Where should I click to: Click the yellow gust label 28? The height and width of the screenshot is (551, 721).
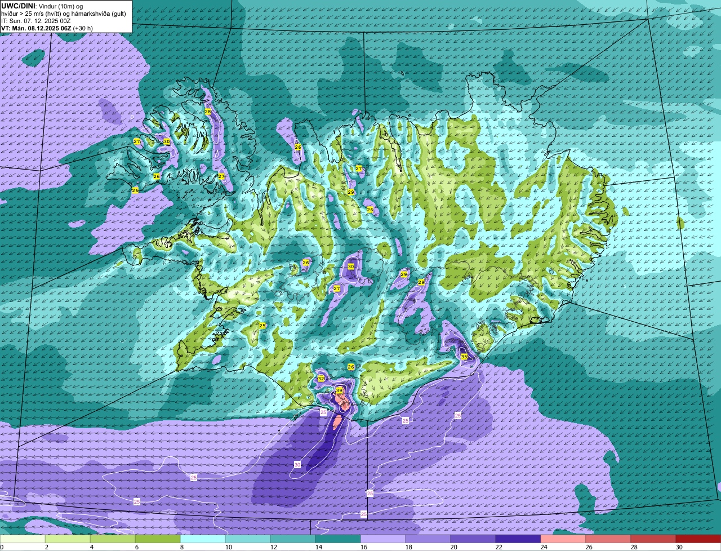point(208,112)
